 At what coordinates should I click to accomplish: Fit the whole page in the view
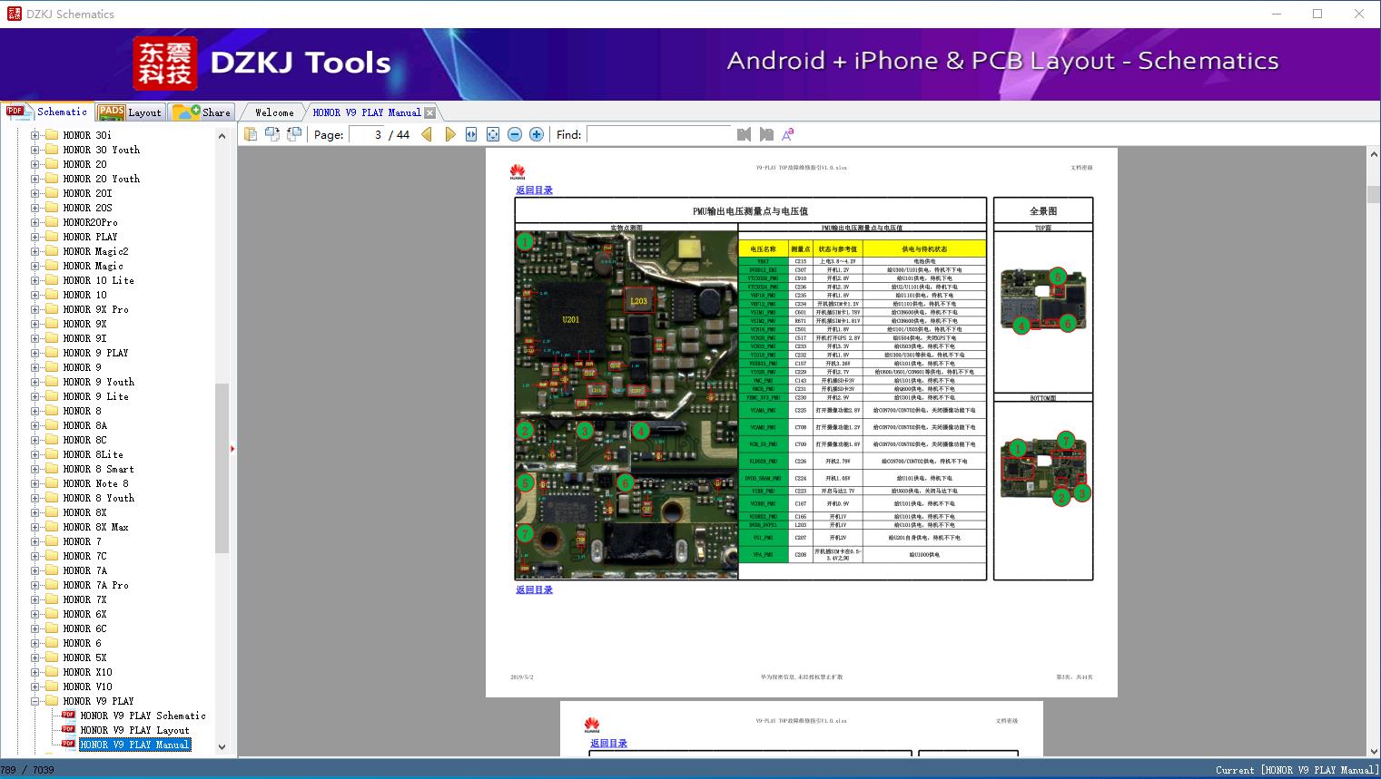tap(493, 134)
